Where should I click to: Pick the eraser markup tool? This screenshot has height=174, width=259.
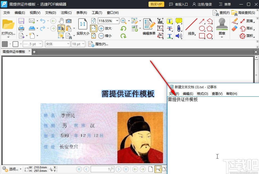(234, 29)
